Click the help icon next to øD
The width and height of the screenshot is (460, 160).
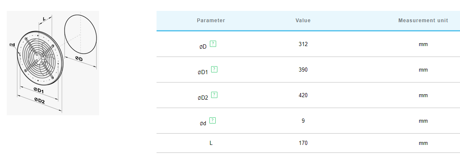click(213, 44)
